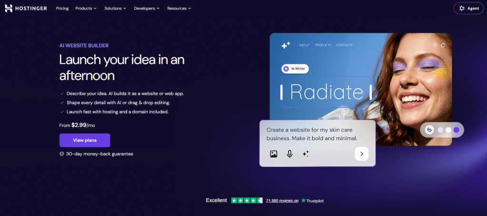Click the AI WEBSITE BUILDER label
The width and height of the screenshot is (487, 216).
[84, 46]
